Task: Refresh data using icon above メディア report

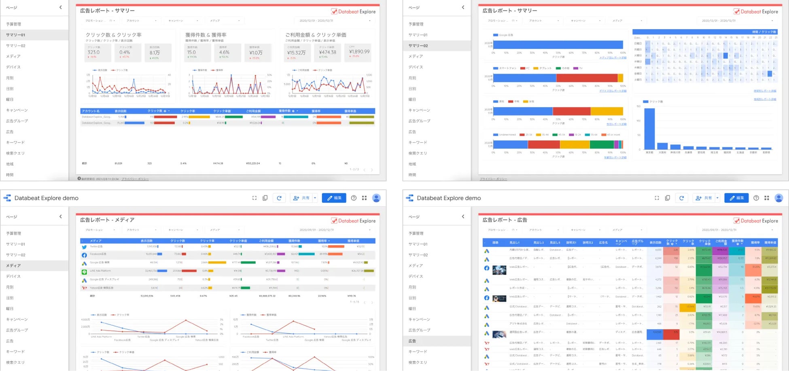Action: click(279, 198)
